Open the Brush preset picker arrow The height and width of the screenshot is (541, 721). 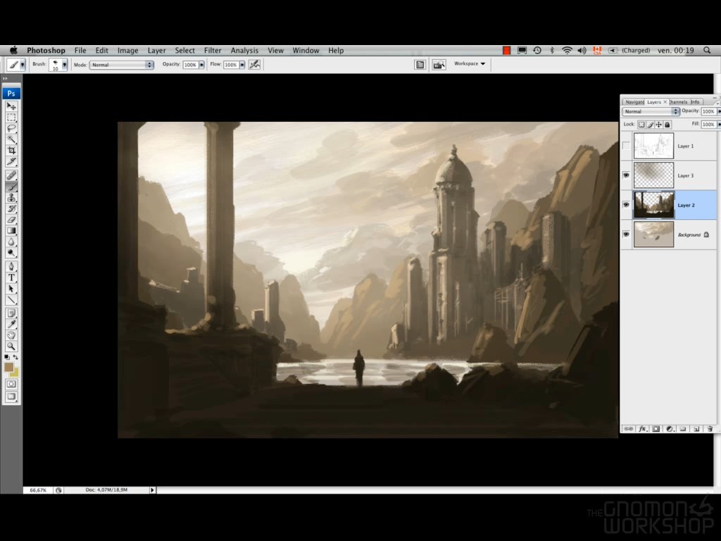pyautogui.click(x=65, y=64)
